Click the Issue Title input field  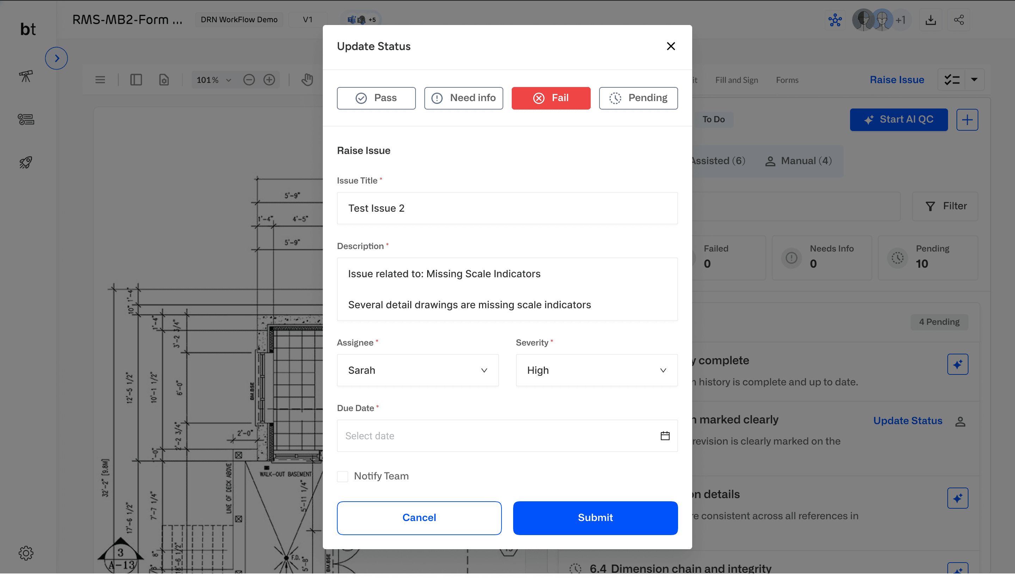click(x=507, y=208)
